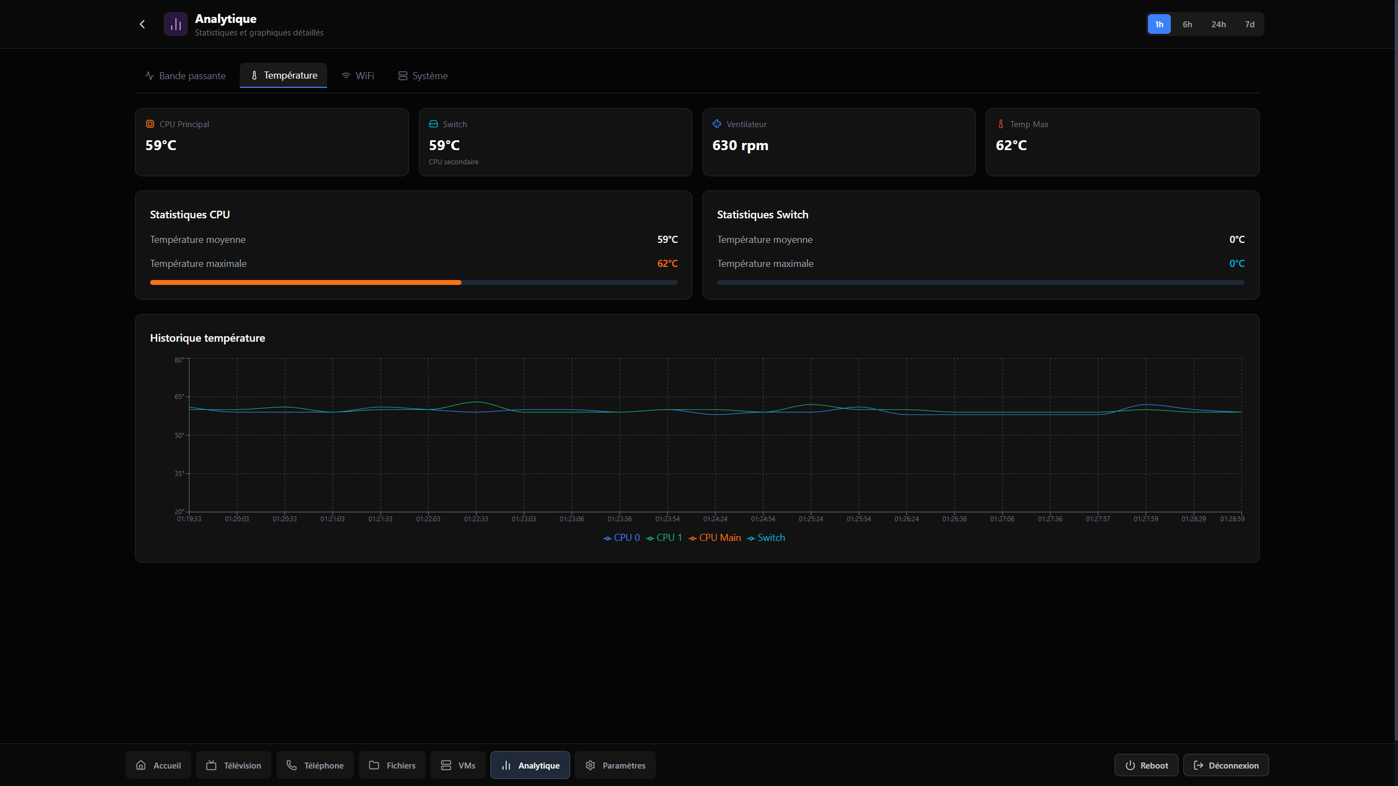Click the back arrow icon

coord(142,24)
